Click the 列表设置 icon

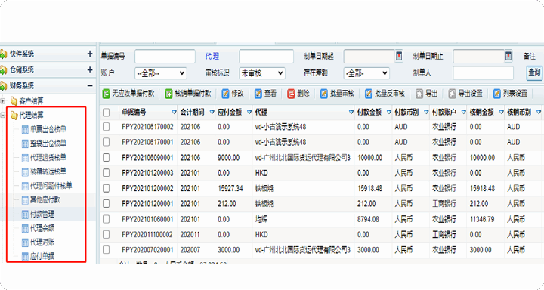click(497, 94)
